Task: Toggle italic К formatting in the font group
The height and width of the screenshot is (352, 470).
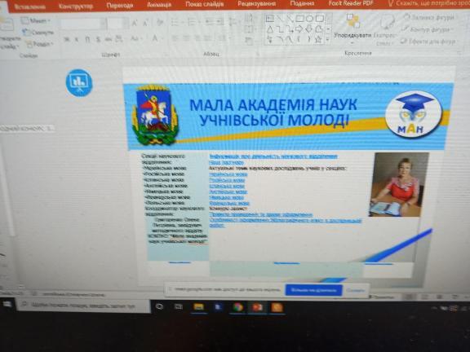Action: pyautogui.click(x=77, y=39)
